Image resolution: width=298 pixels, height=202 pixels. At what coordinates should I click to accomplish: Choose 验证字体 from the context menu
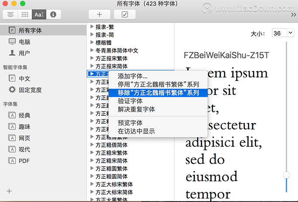(158, 101)
